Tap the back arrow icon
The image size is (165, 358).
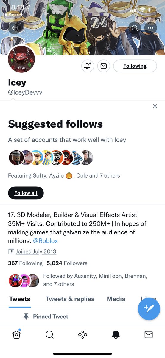coord(14,28)
